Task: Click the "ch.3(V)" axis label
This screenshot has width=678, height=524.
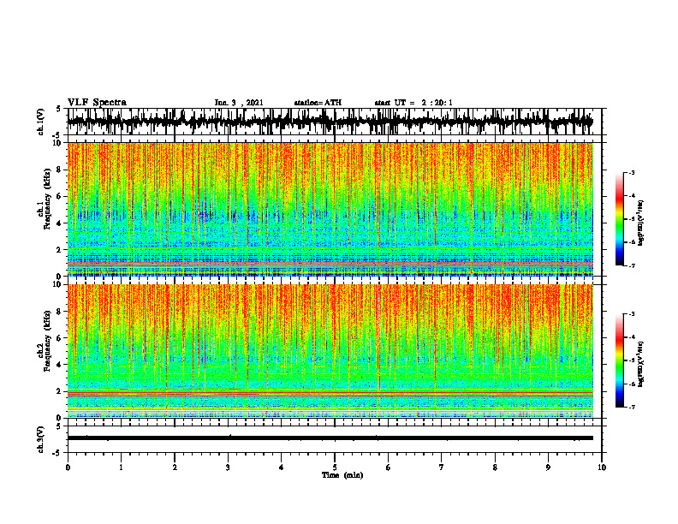Action: 40,439
